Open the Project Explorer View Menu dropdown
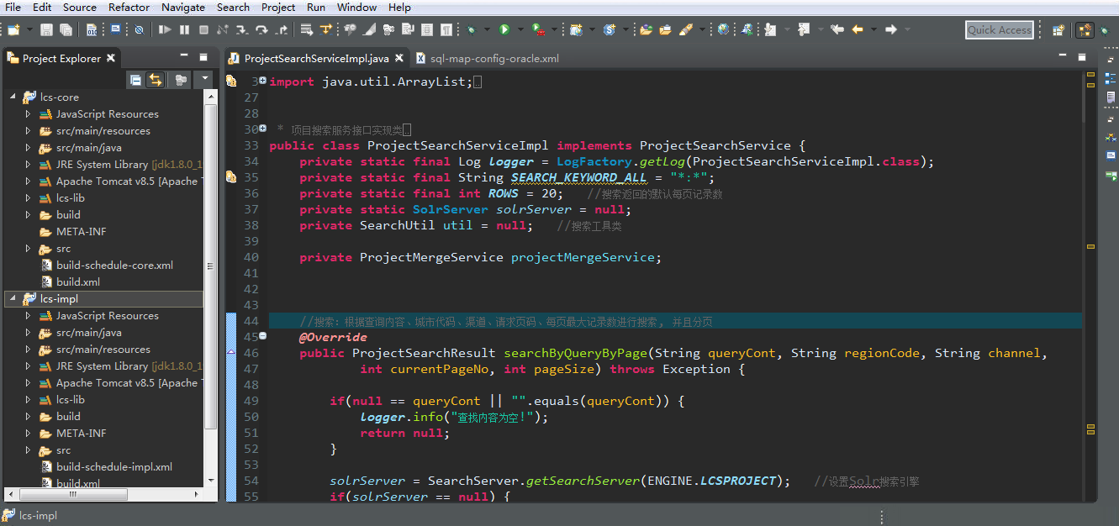 [205, 80]
